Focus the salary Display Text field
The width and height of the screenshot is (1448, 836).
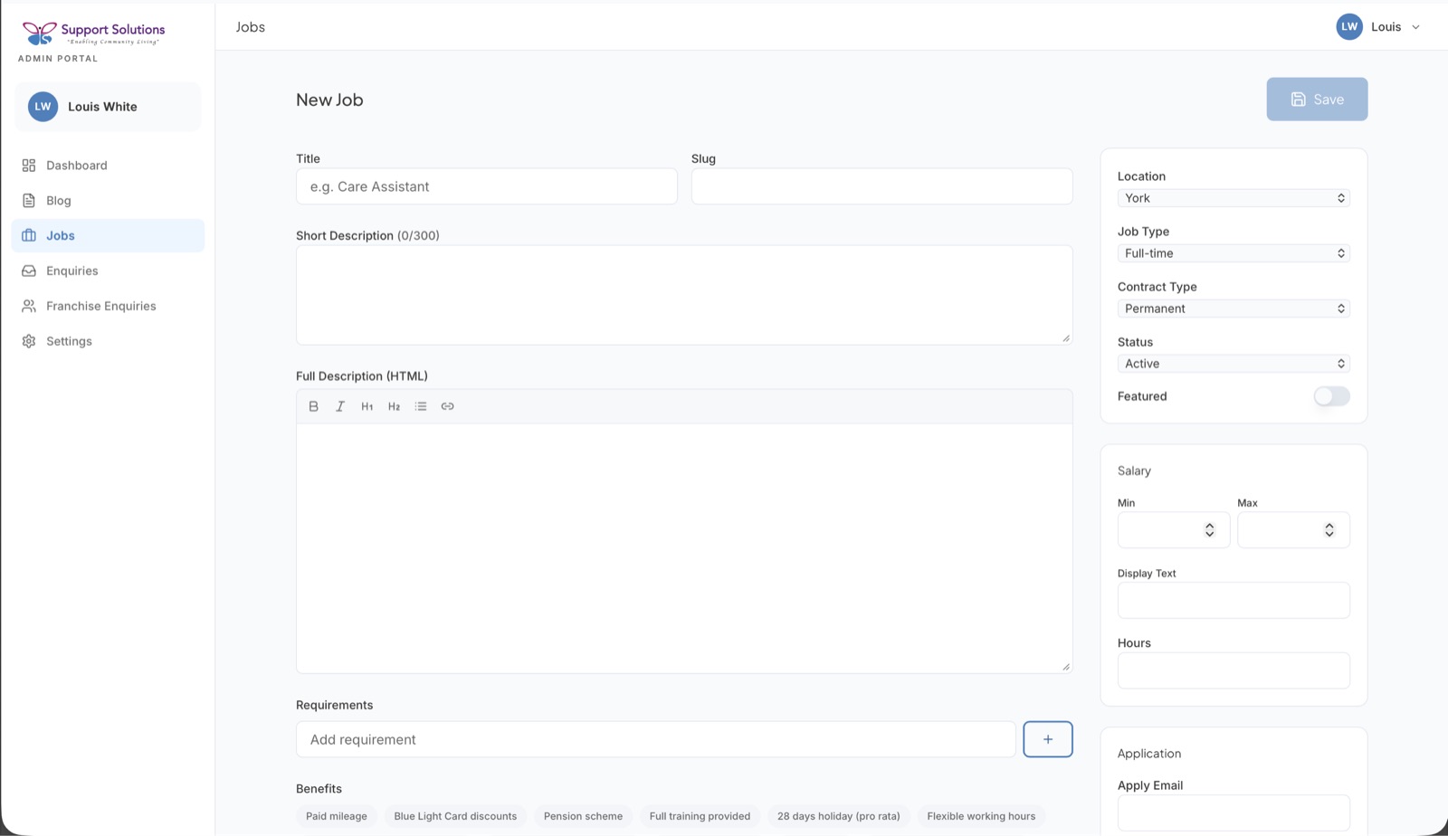(x=1234, y=601)
